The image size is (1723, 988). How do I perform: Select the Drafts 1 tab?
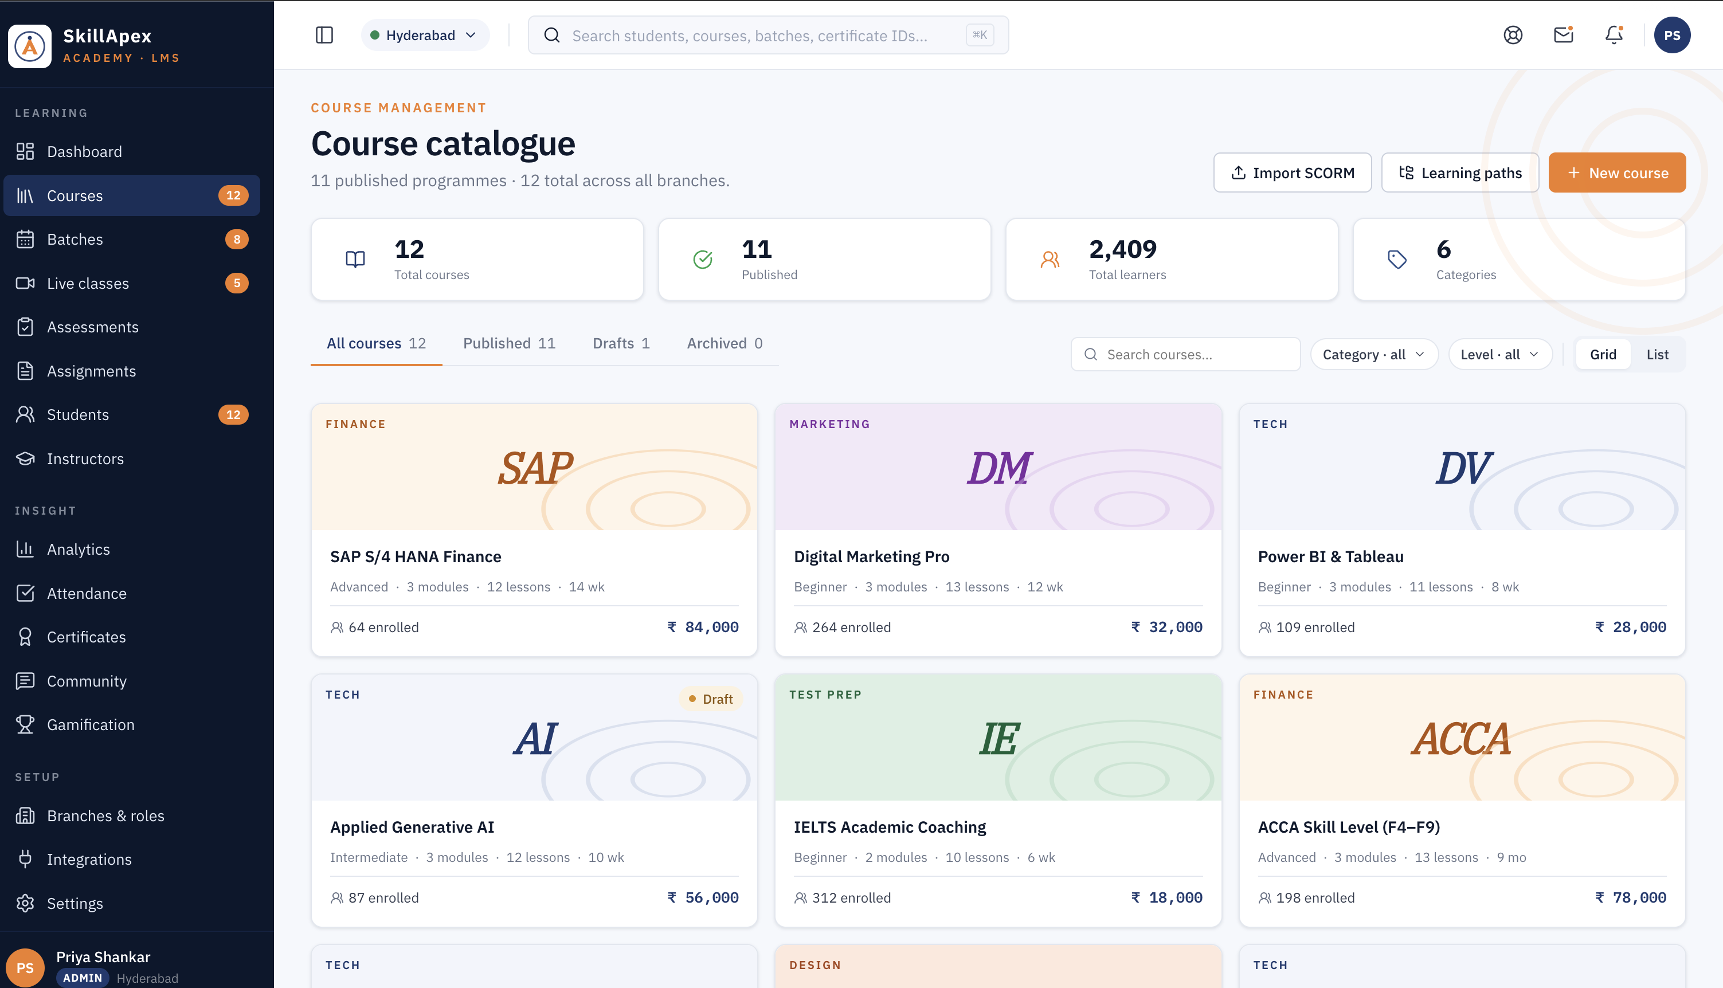[621, 343]
